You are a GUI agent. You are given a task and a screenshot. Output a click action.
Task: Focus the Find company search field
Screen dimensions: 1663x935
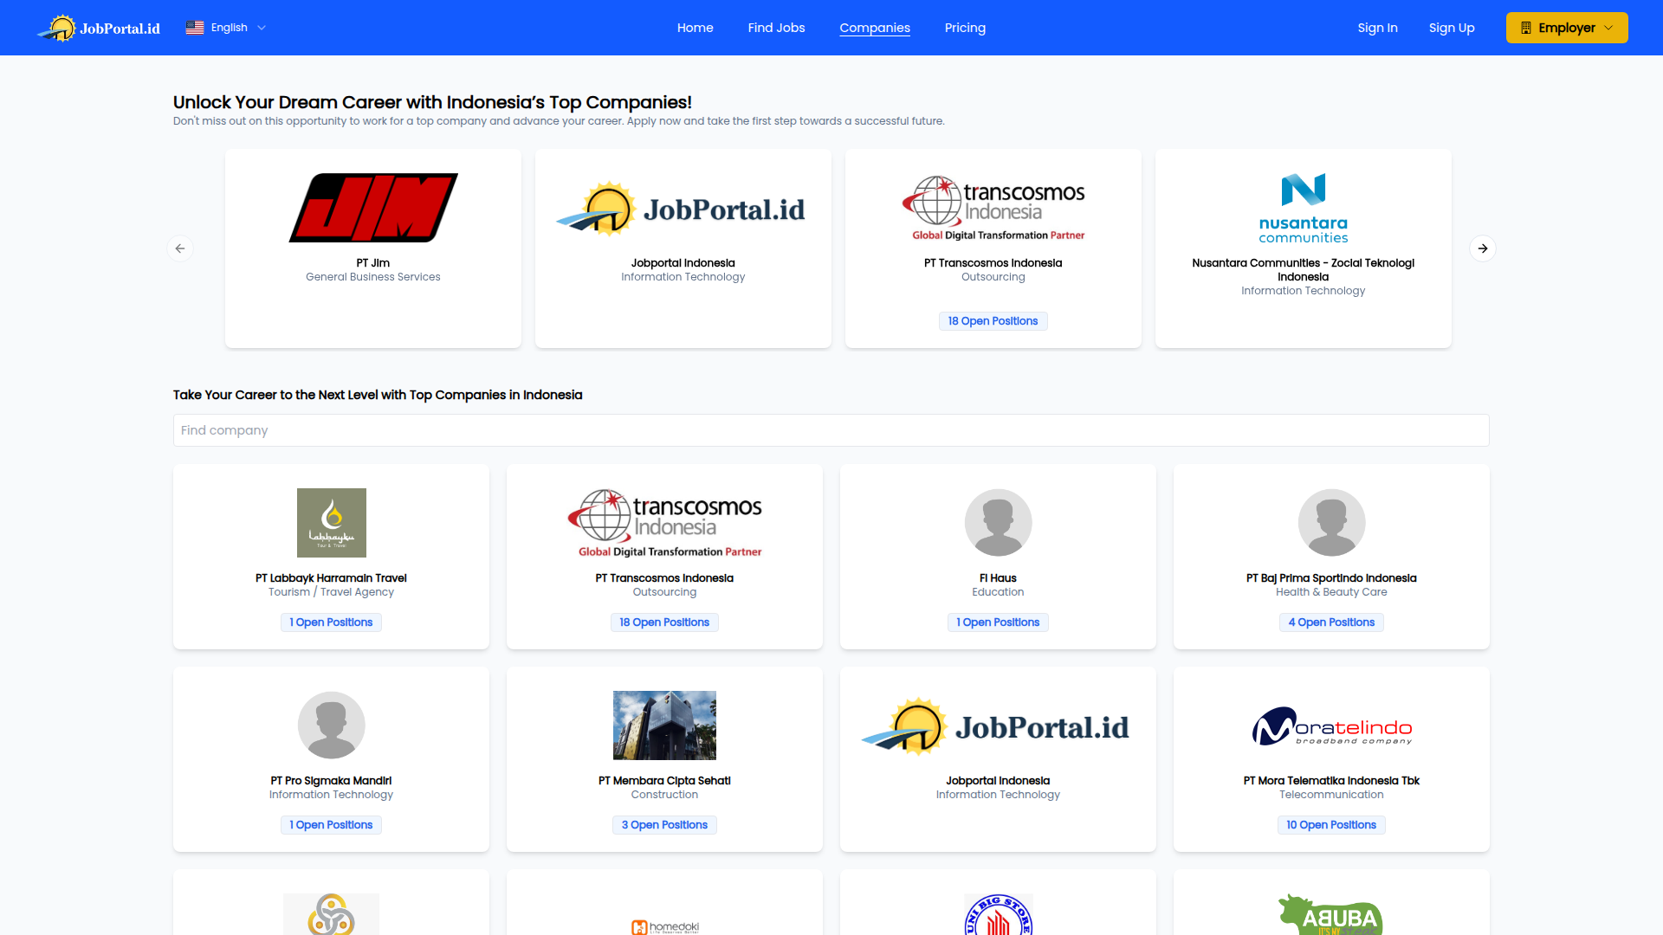[x=831, y=430]
